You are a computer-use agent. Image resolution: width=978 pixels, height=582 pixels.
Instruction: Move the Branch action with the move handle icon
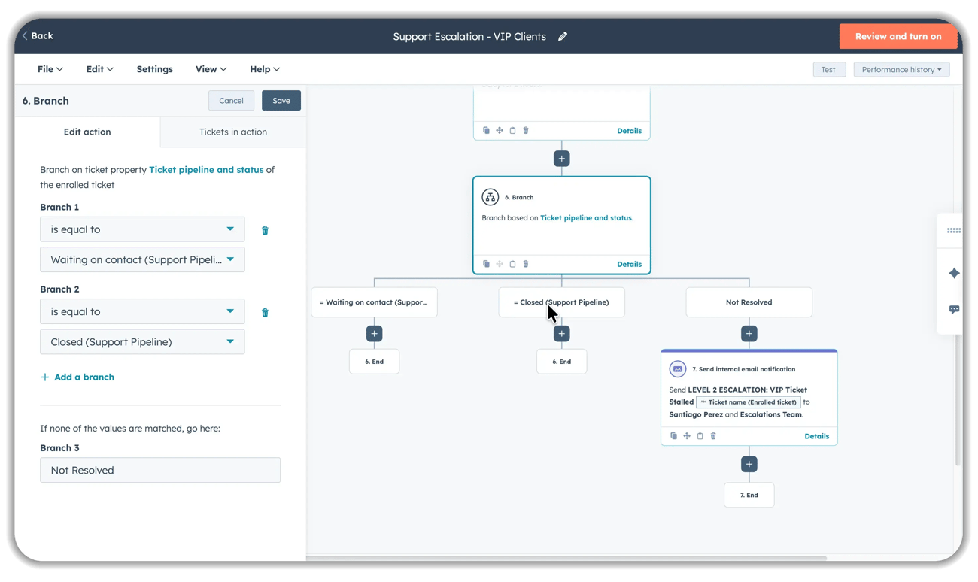tap(499, 263)
